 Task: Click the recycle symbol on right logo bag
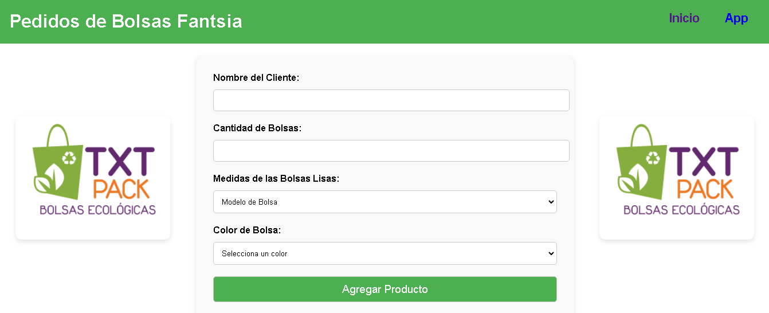[653, 157]
